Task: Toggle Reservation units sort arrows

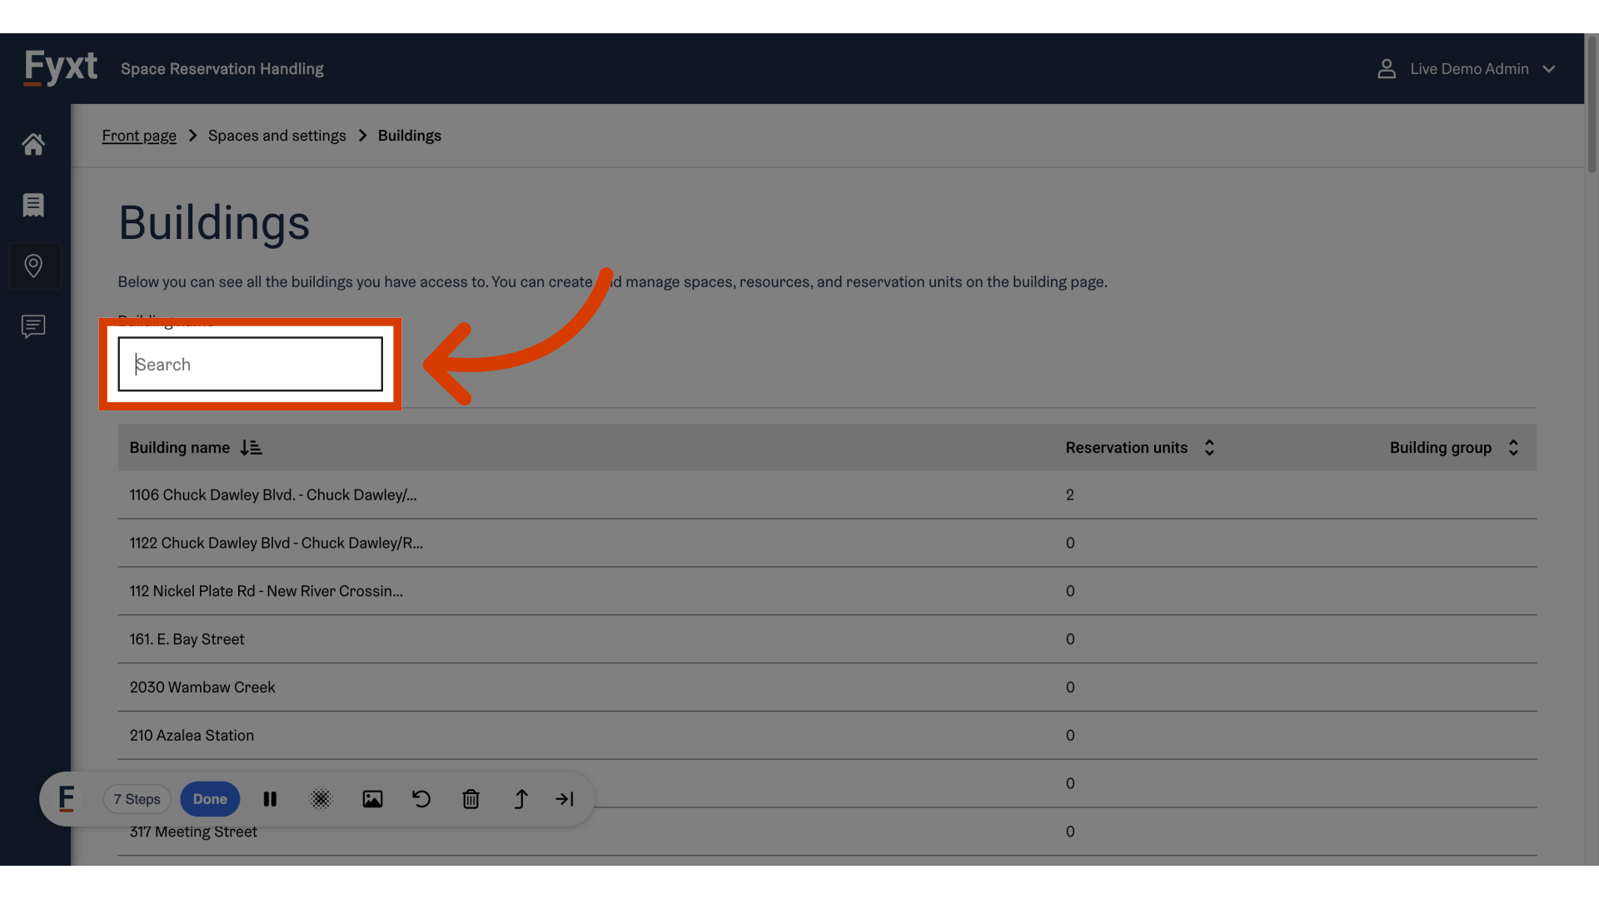Action: (1209, 448)
